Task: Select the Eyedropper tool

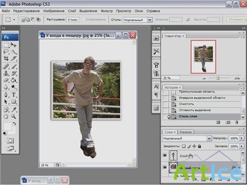Action: coord(14,109)
